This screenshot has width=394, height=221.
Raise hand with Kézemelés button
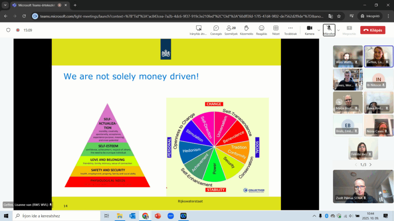[x=246, y=30]
